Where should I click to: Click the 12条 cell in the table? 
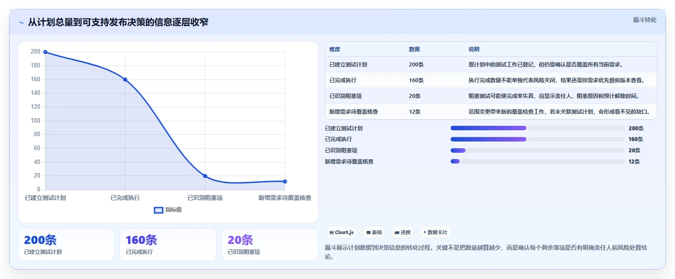[415, 112]
